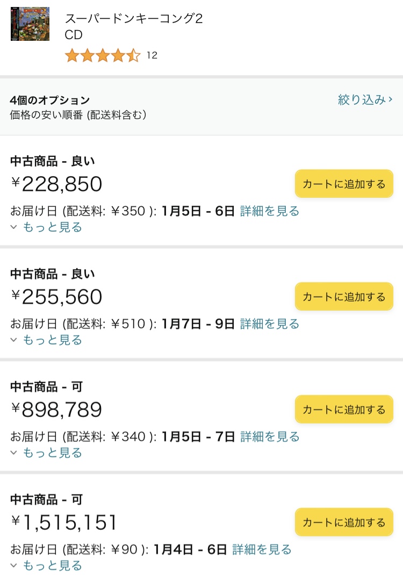Expand もっと見る under the ¥898,789 offer
The height and width of the screenshot is (575, 403).
tap(46, 453)
